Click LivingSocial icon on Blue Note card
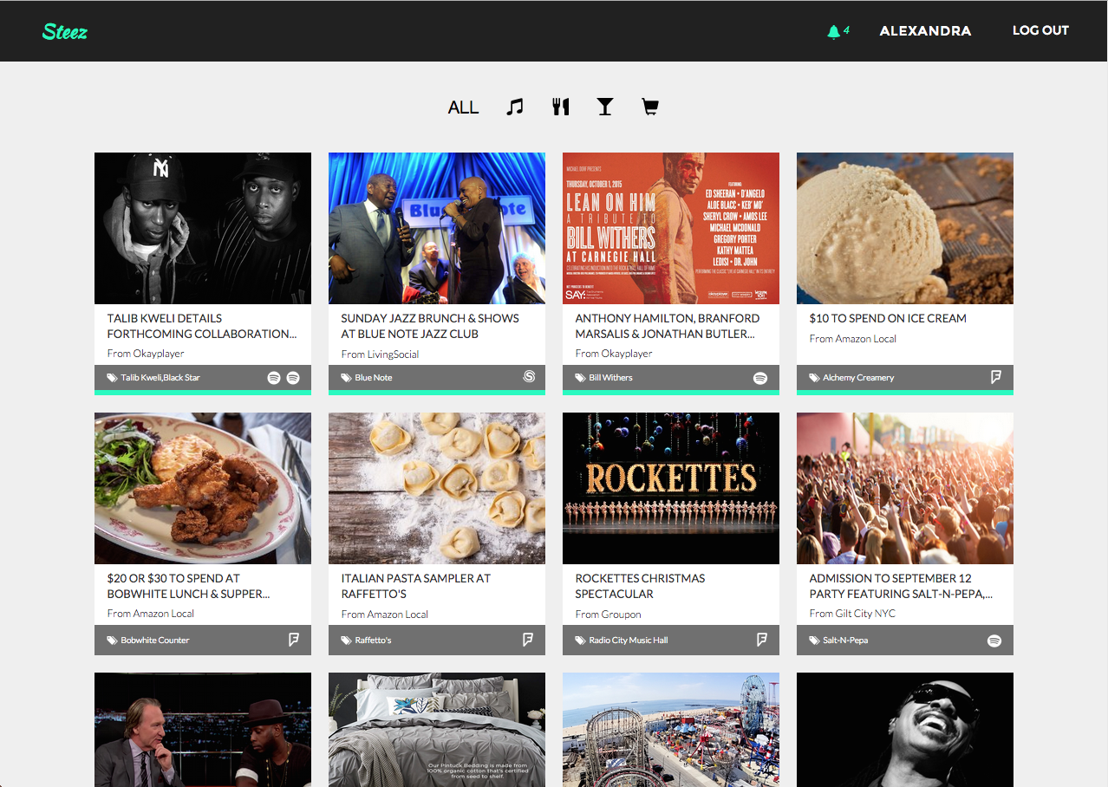The width and height of the screenshot is (1108, 787). tap(530, 377)
